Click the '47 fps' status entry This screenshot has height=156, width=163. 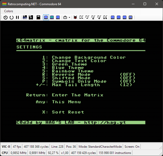17,147
